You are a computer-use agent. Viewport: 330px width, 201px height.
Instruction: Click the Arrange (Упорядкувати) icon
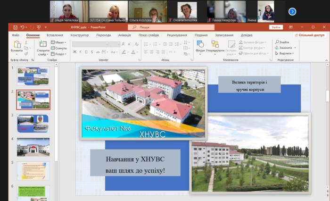pos(215,45)
